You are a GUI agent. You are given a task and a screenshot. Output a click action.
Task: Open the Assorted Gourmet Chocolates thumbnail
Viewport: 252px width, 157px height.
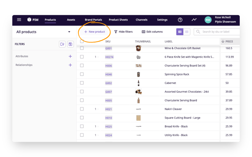pos(138,92)
